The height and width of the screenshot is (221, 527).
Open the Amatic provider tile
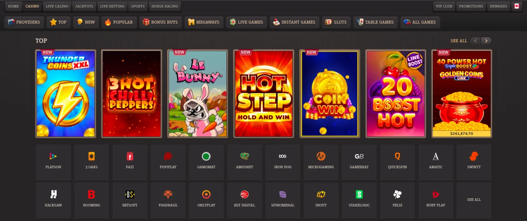pos(436,162)
